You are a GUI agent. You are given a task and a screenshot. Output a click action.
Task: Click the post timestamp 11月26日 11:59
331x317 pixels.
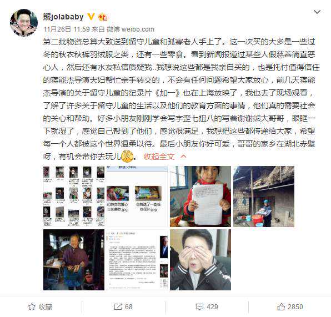coord(67,29)
